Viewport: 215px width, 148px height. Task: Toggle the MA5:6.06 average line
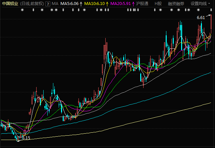(69, 4)
